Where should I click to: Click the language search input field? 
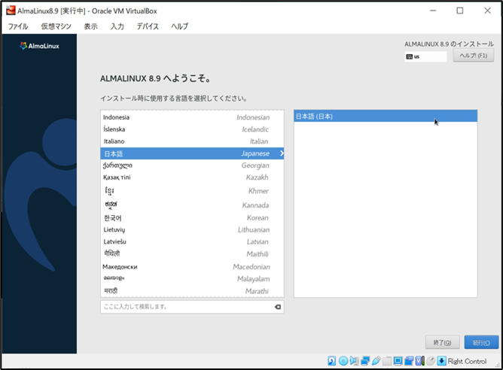[192, 307]
